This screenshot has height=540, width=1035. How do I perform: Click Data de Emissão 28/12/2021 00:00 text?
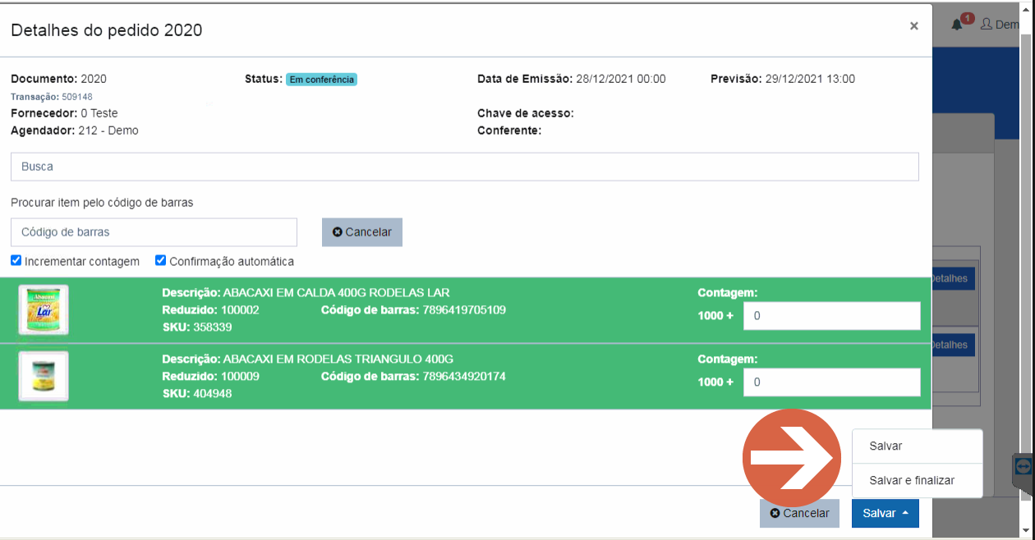[x=572, y=80]
